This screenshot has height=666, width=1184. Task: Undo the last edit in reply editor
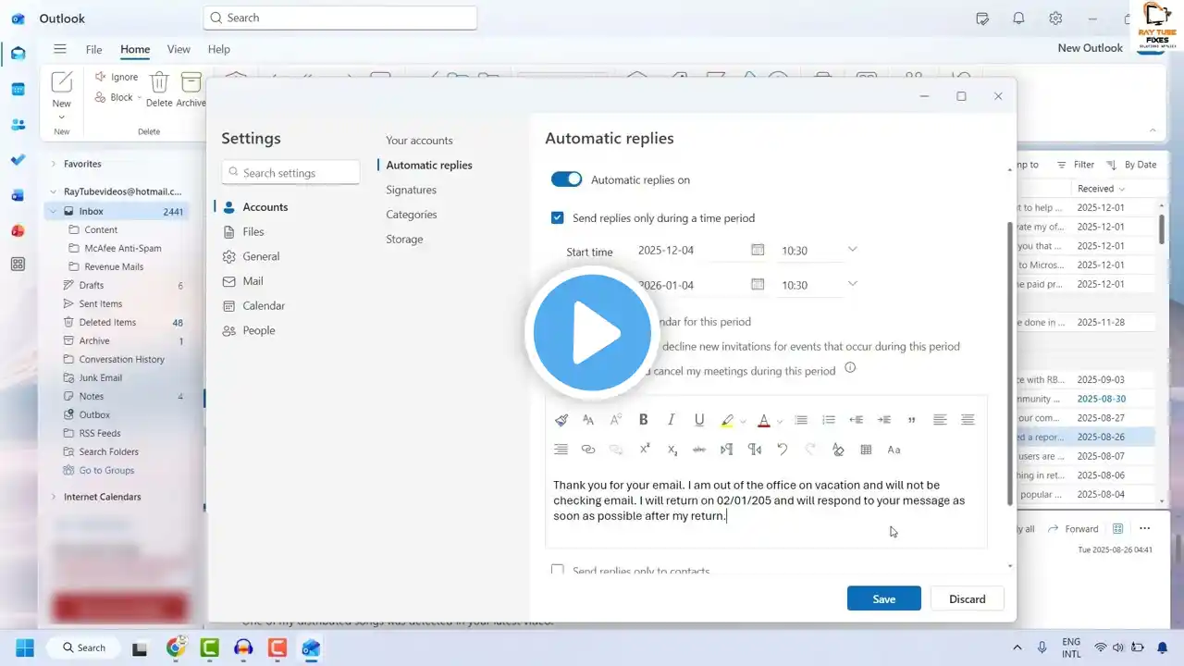[x=783, y=450]
